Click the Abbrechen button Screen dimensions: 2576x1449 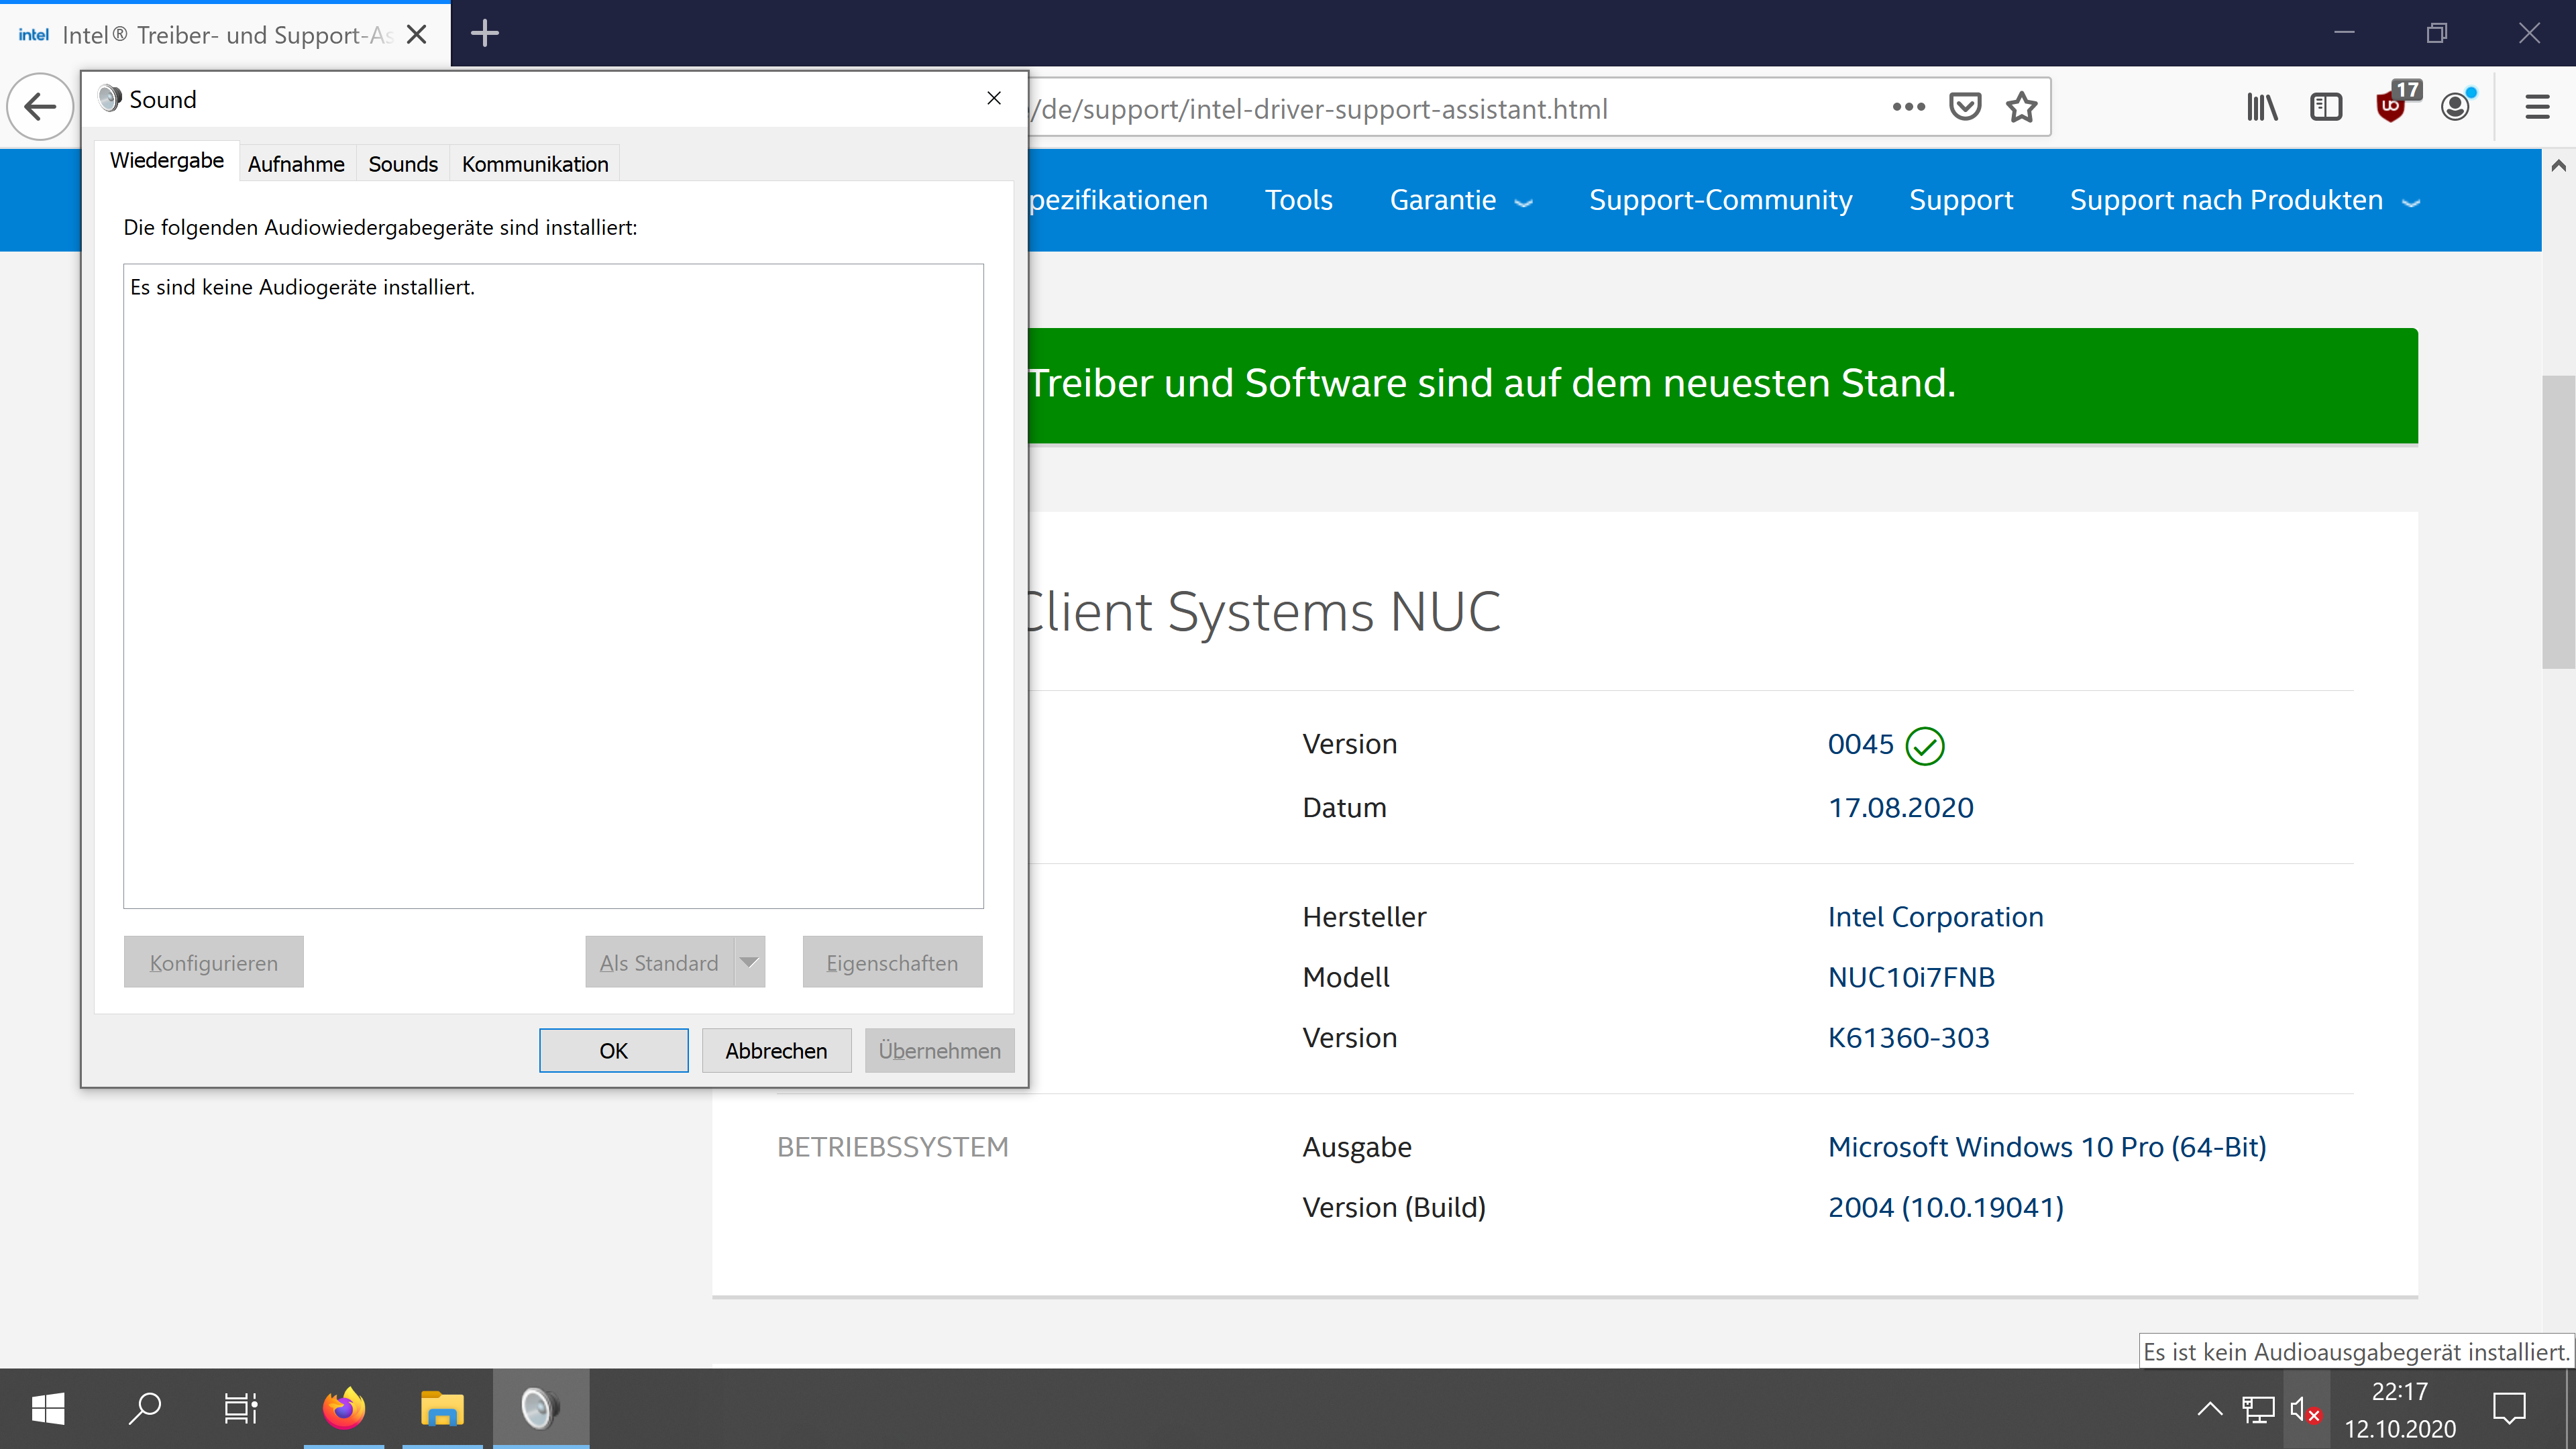click(776, 1051)
